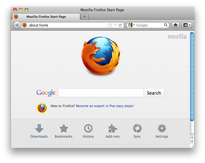Click the small glowing Firefox icon
The width and height of the screenshot is (205, 163).
(42, 108)
